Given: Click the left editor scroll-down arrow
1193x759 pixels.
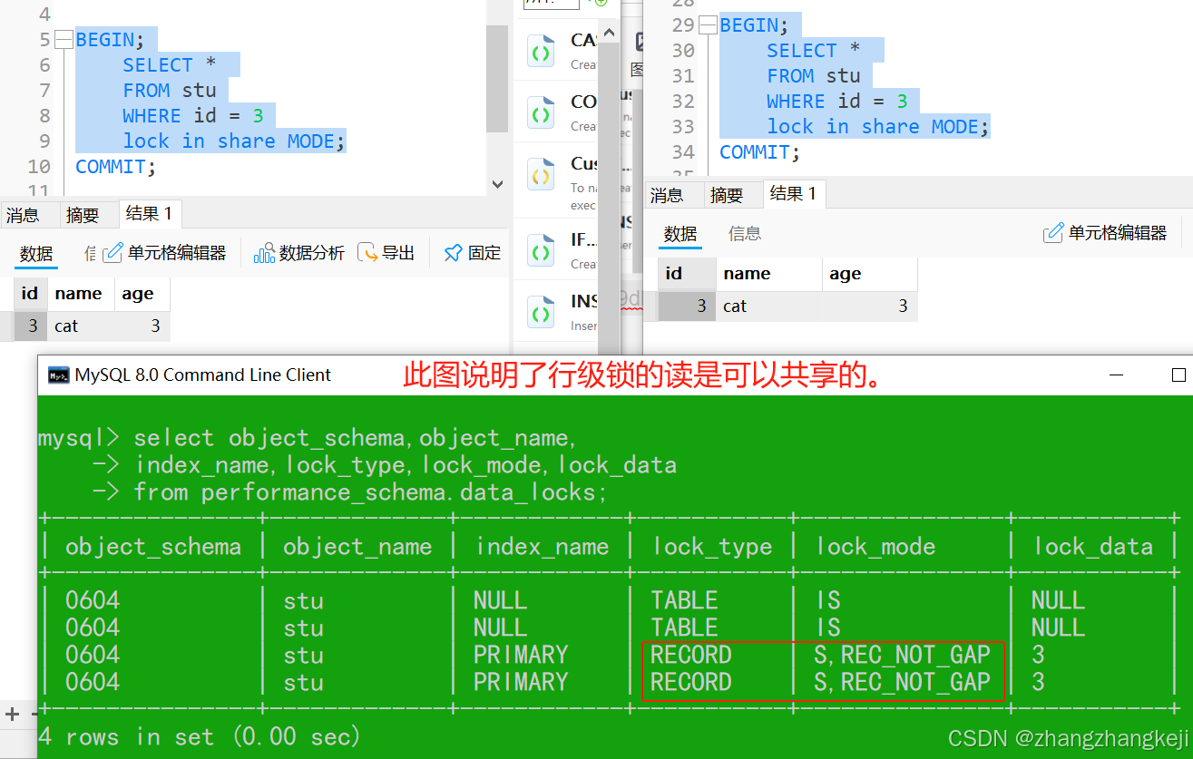Looking at the screenshot, I should [x=497, y=183].
